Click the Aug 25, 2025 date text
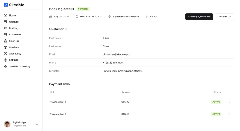The height and width of the screenshot is (131, 240). [x=61, y=17]
